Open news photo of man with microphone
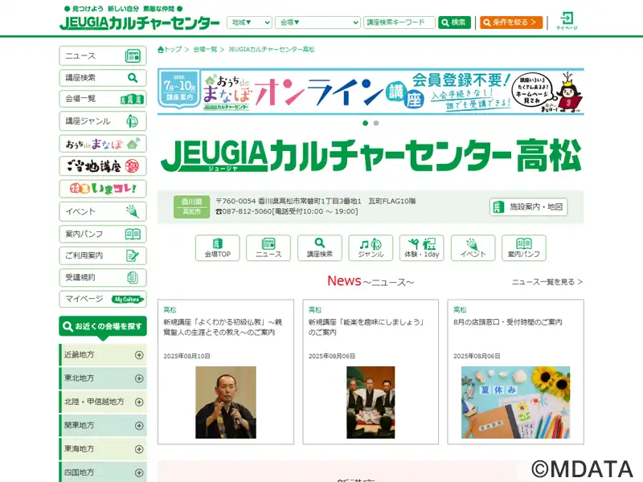This screenshot has height=482, width=643. (226, 402)
